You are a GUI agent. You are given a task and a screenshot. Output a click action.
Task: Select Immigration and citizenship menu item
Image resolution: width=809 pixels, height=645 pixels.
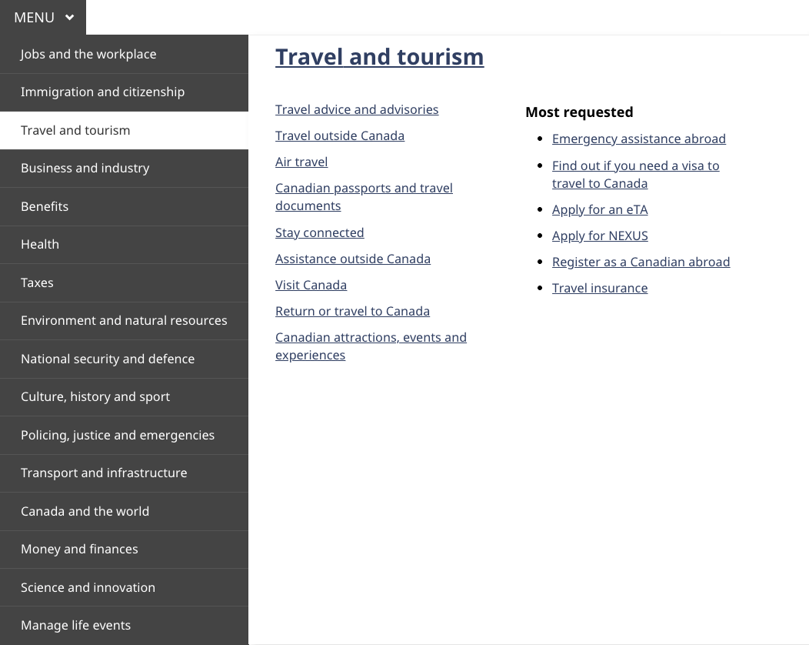coord(124,92)
